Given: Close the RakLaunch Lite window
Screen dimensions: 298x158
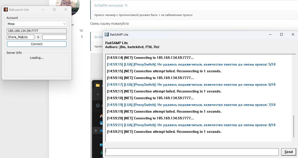Looking at the screenshot, I should 66,9.
